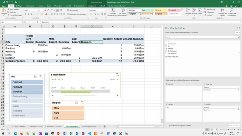Select Süd in Region slicer
Image resolution: width=242 pixels, height=136 pixels.
[68, 118]
